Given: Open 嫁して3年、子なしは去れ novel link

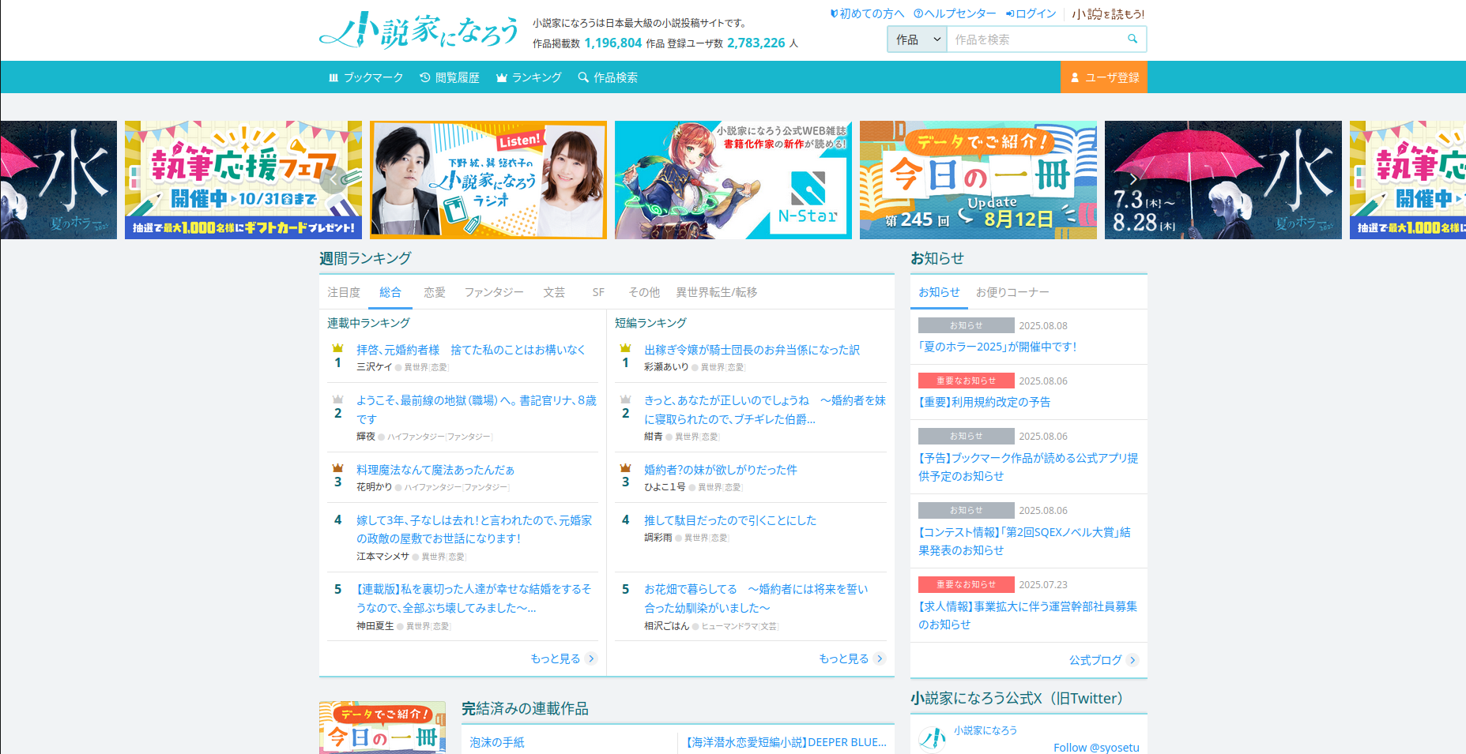Looking at the screenshot, I should point(474,530).
